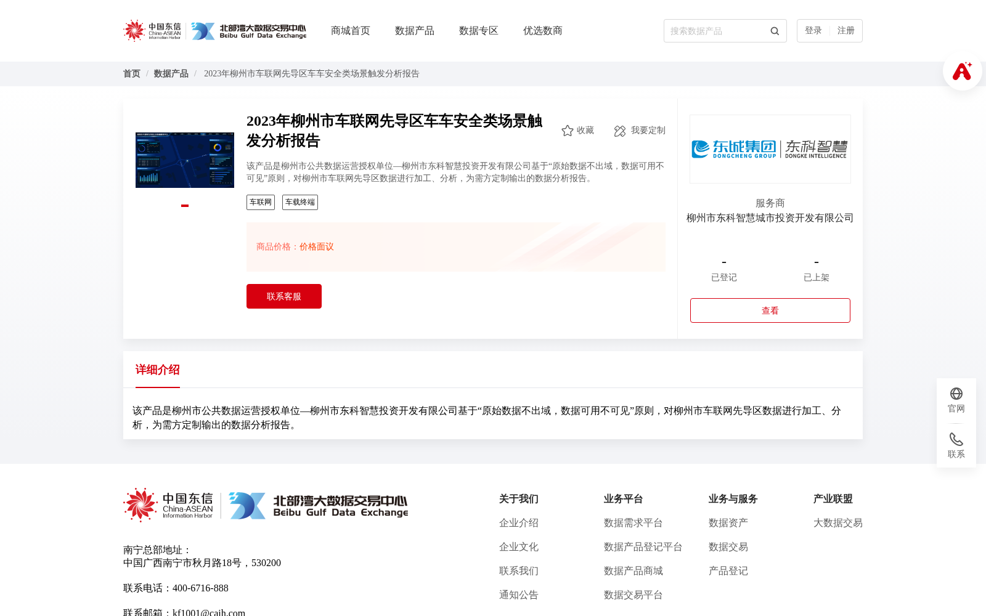The height and width of the screenshot is (616, 986).
Task: Open 数据资产 footer link
Action: tap(728, 523)
